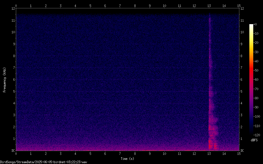This screenshot has width=263, height=164.
Task: Click the "5" tick on the bottom time axis
Action: point(90,154)
